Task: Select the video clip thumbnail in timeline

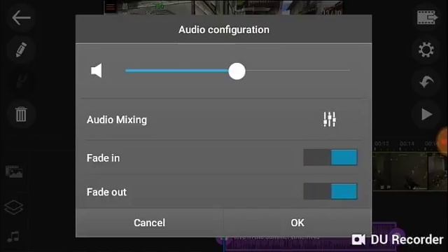Action: 410,171
